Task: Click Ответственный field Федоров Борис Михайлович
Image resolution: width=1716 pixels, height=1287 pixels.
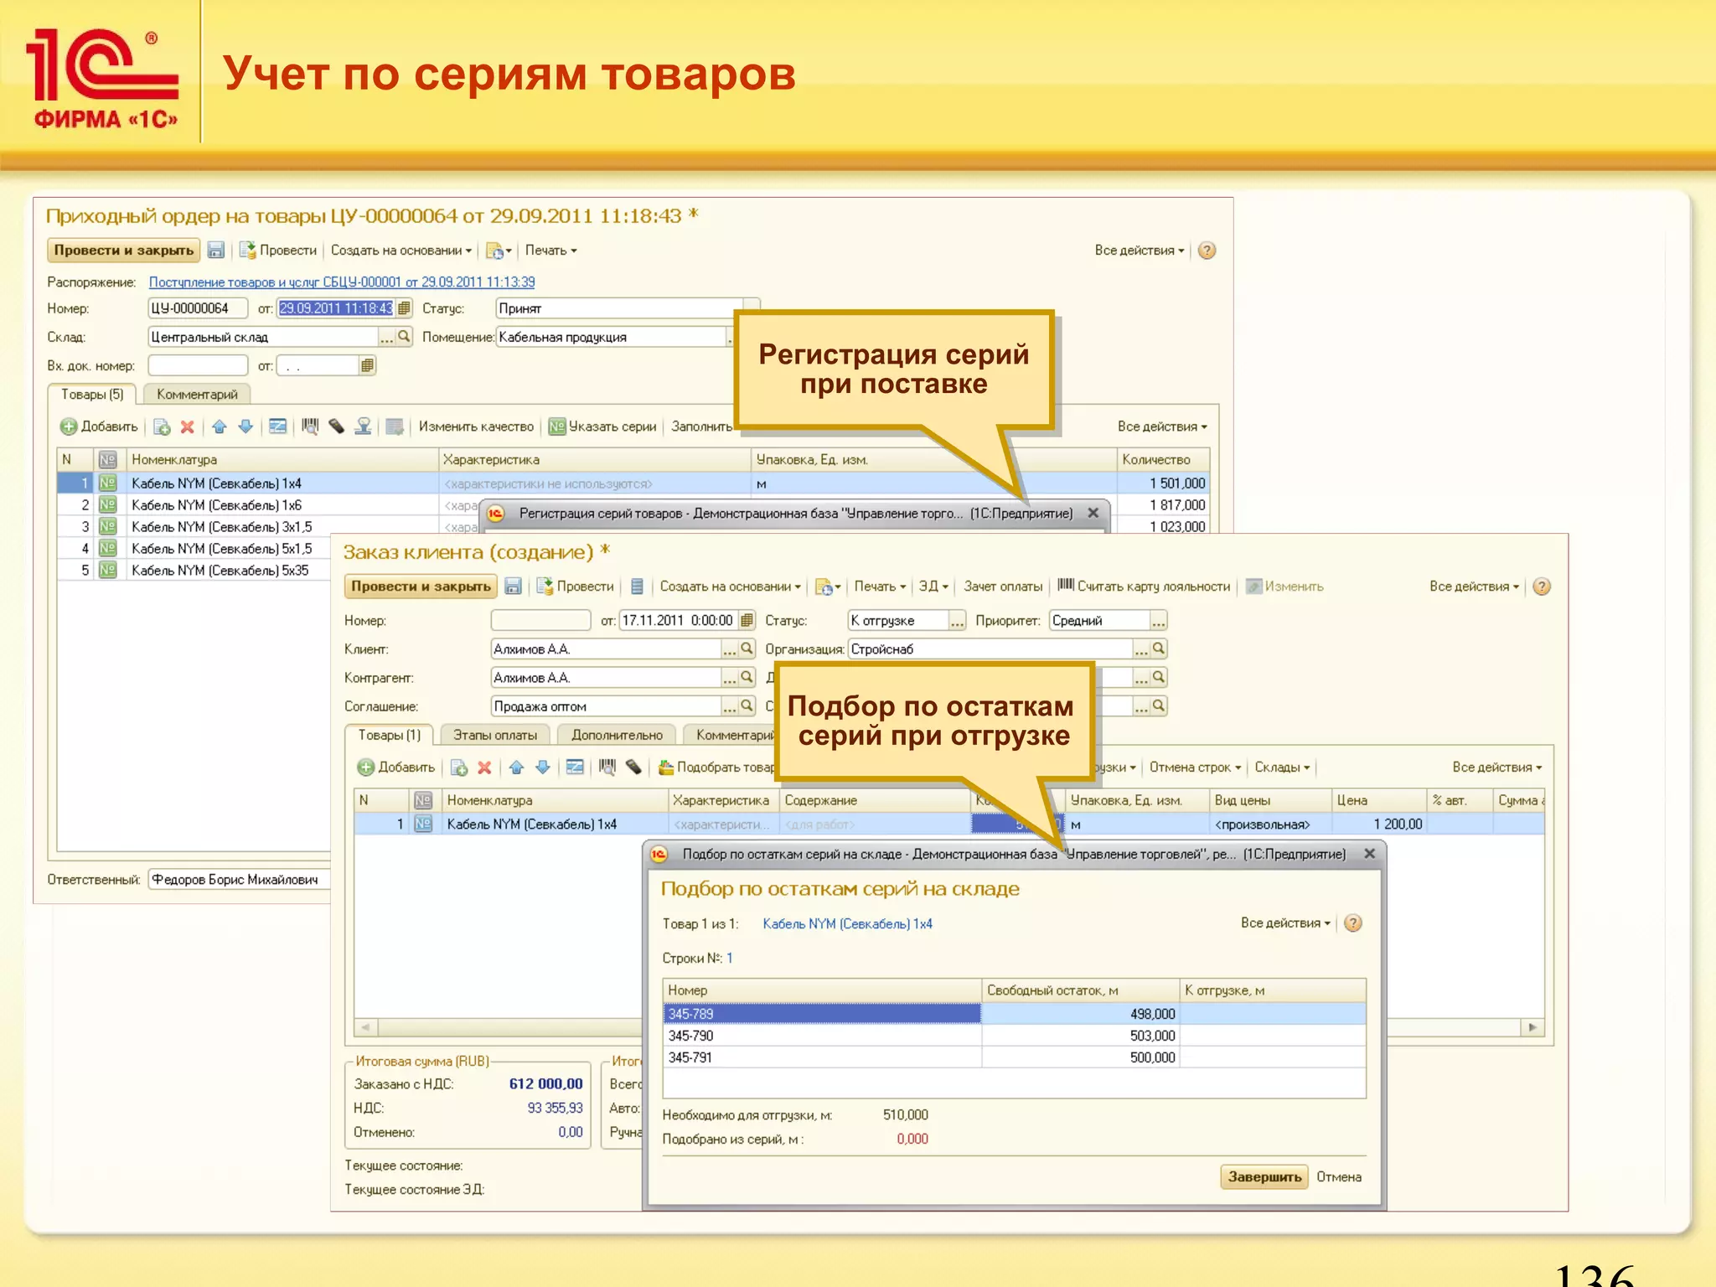Action: (x=239, y=880)
